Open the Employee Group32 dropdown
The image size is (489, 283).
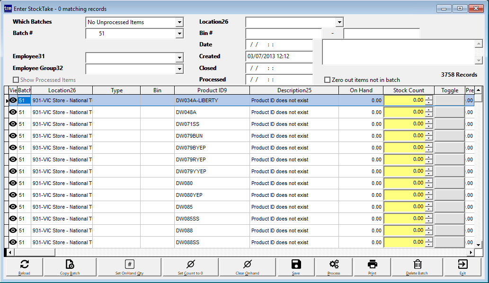click(179, 69)
